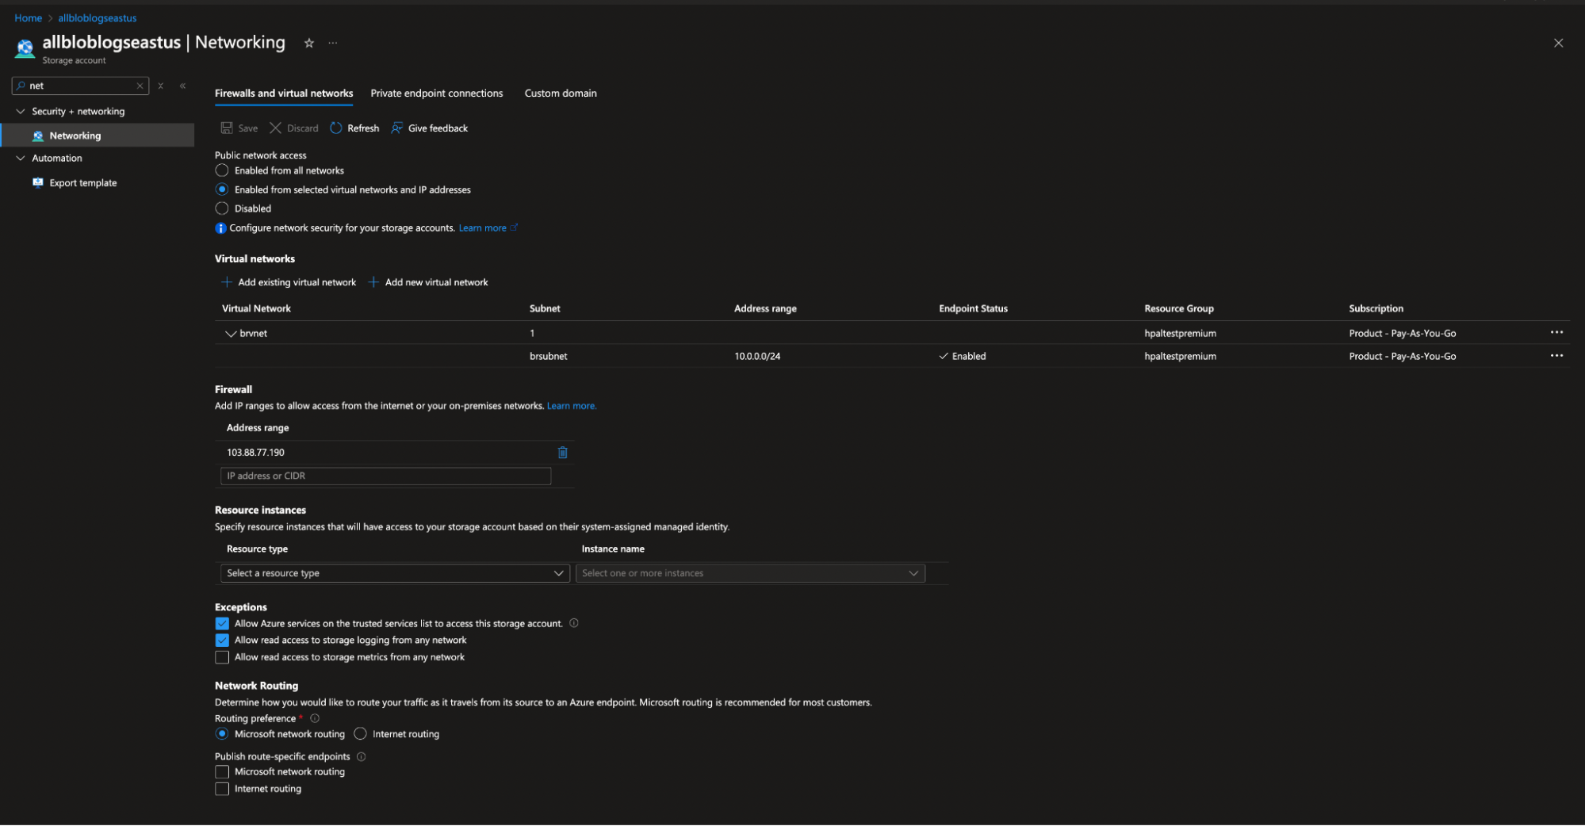Image resolution: width=1585 pixels, height=826 pixels.
Task: Discard the pending changes
Action: click(293, 128)
